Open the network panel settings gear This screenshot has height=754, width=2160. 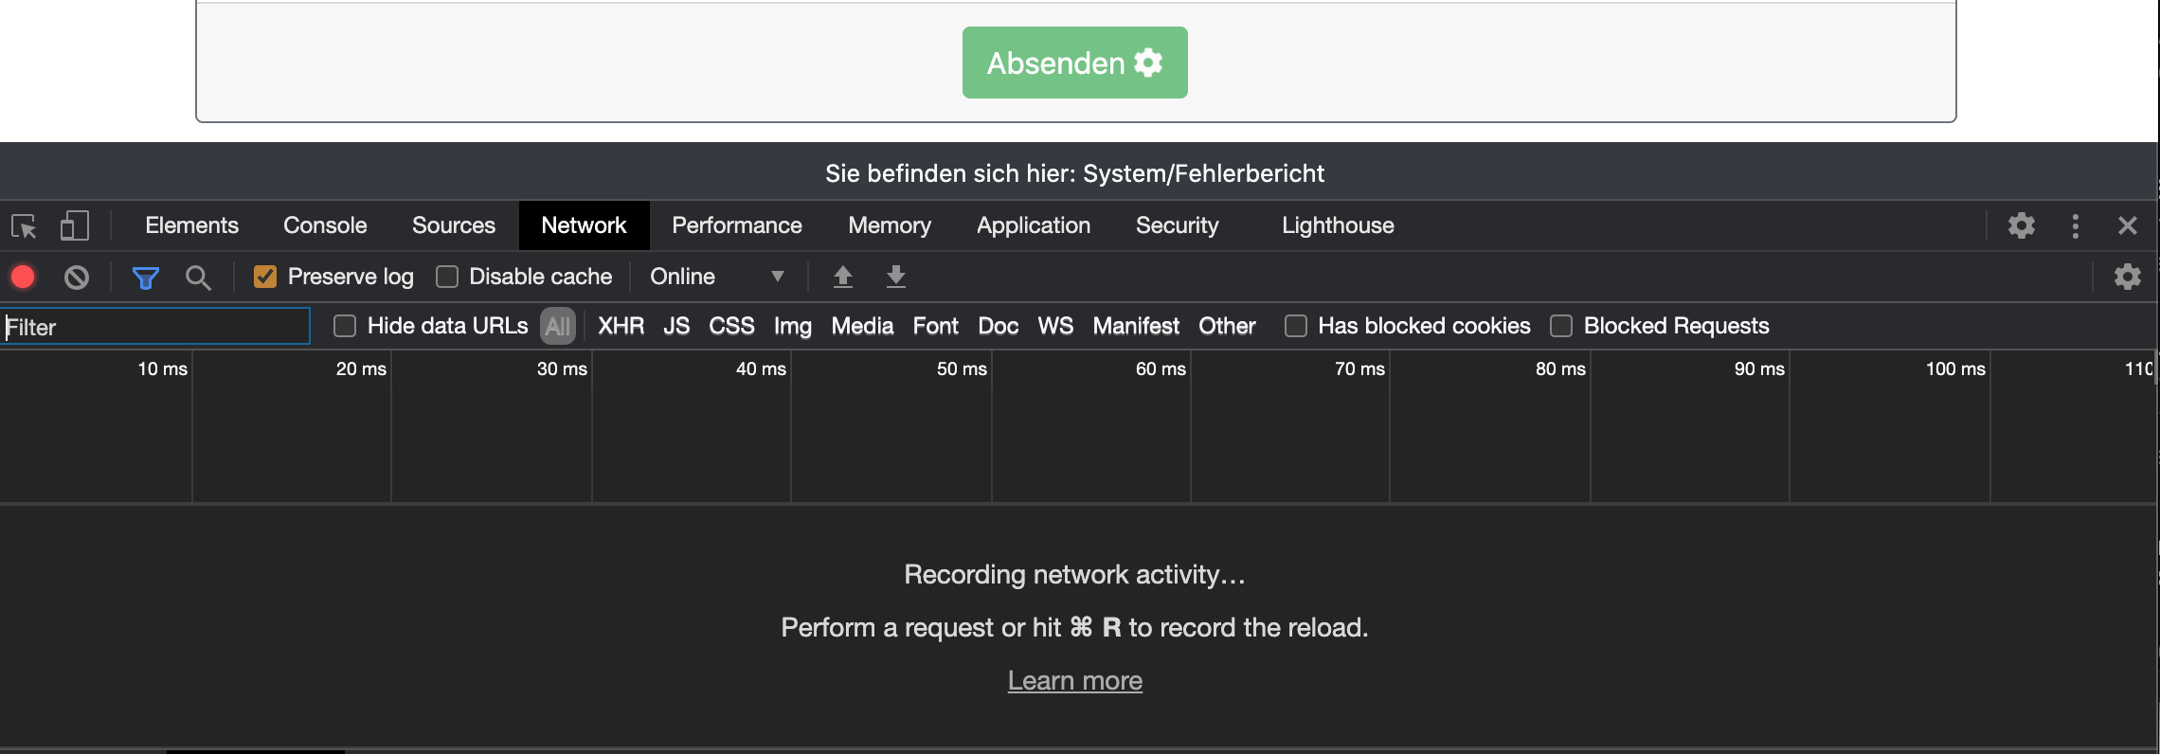coord(2127,277)
